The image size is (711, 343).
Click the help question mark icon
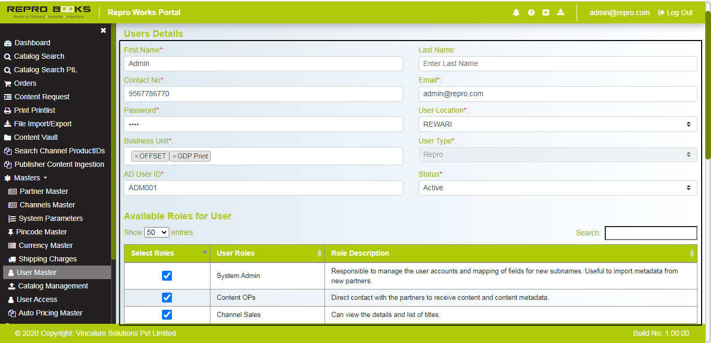(x=531, y=12)
